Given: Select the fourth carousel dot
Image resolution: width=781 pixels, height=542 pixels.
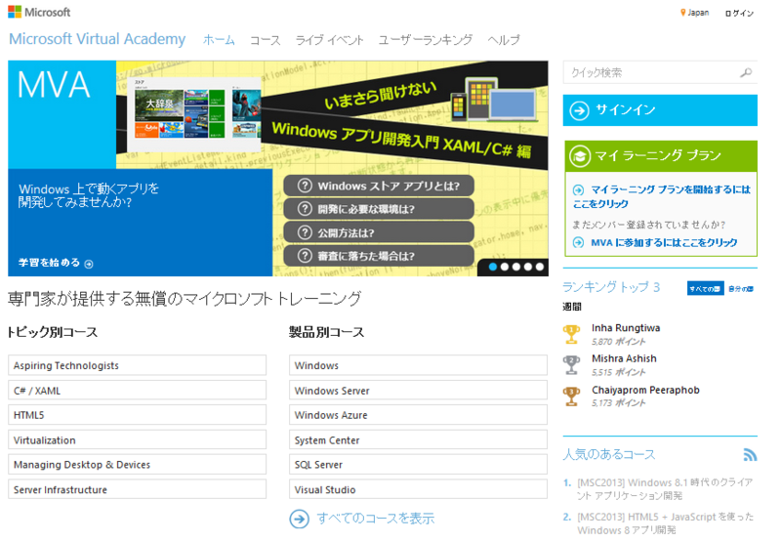Looking at the screenshot, I should (x=528, y=267).
